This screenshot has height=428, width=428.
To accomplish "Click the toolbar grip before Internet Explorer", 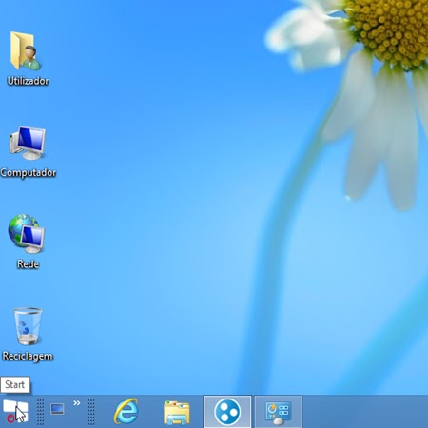I will pos(91,412).
